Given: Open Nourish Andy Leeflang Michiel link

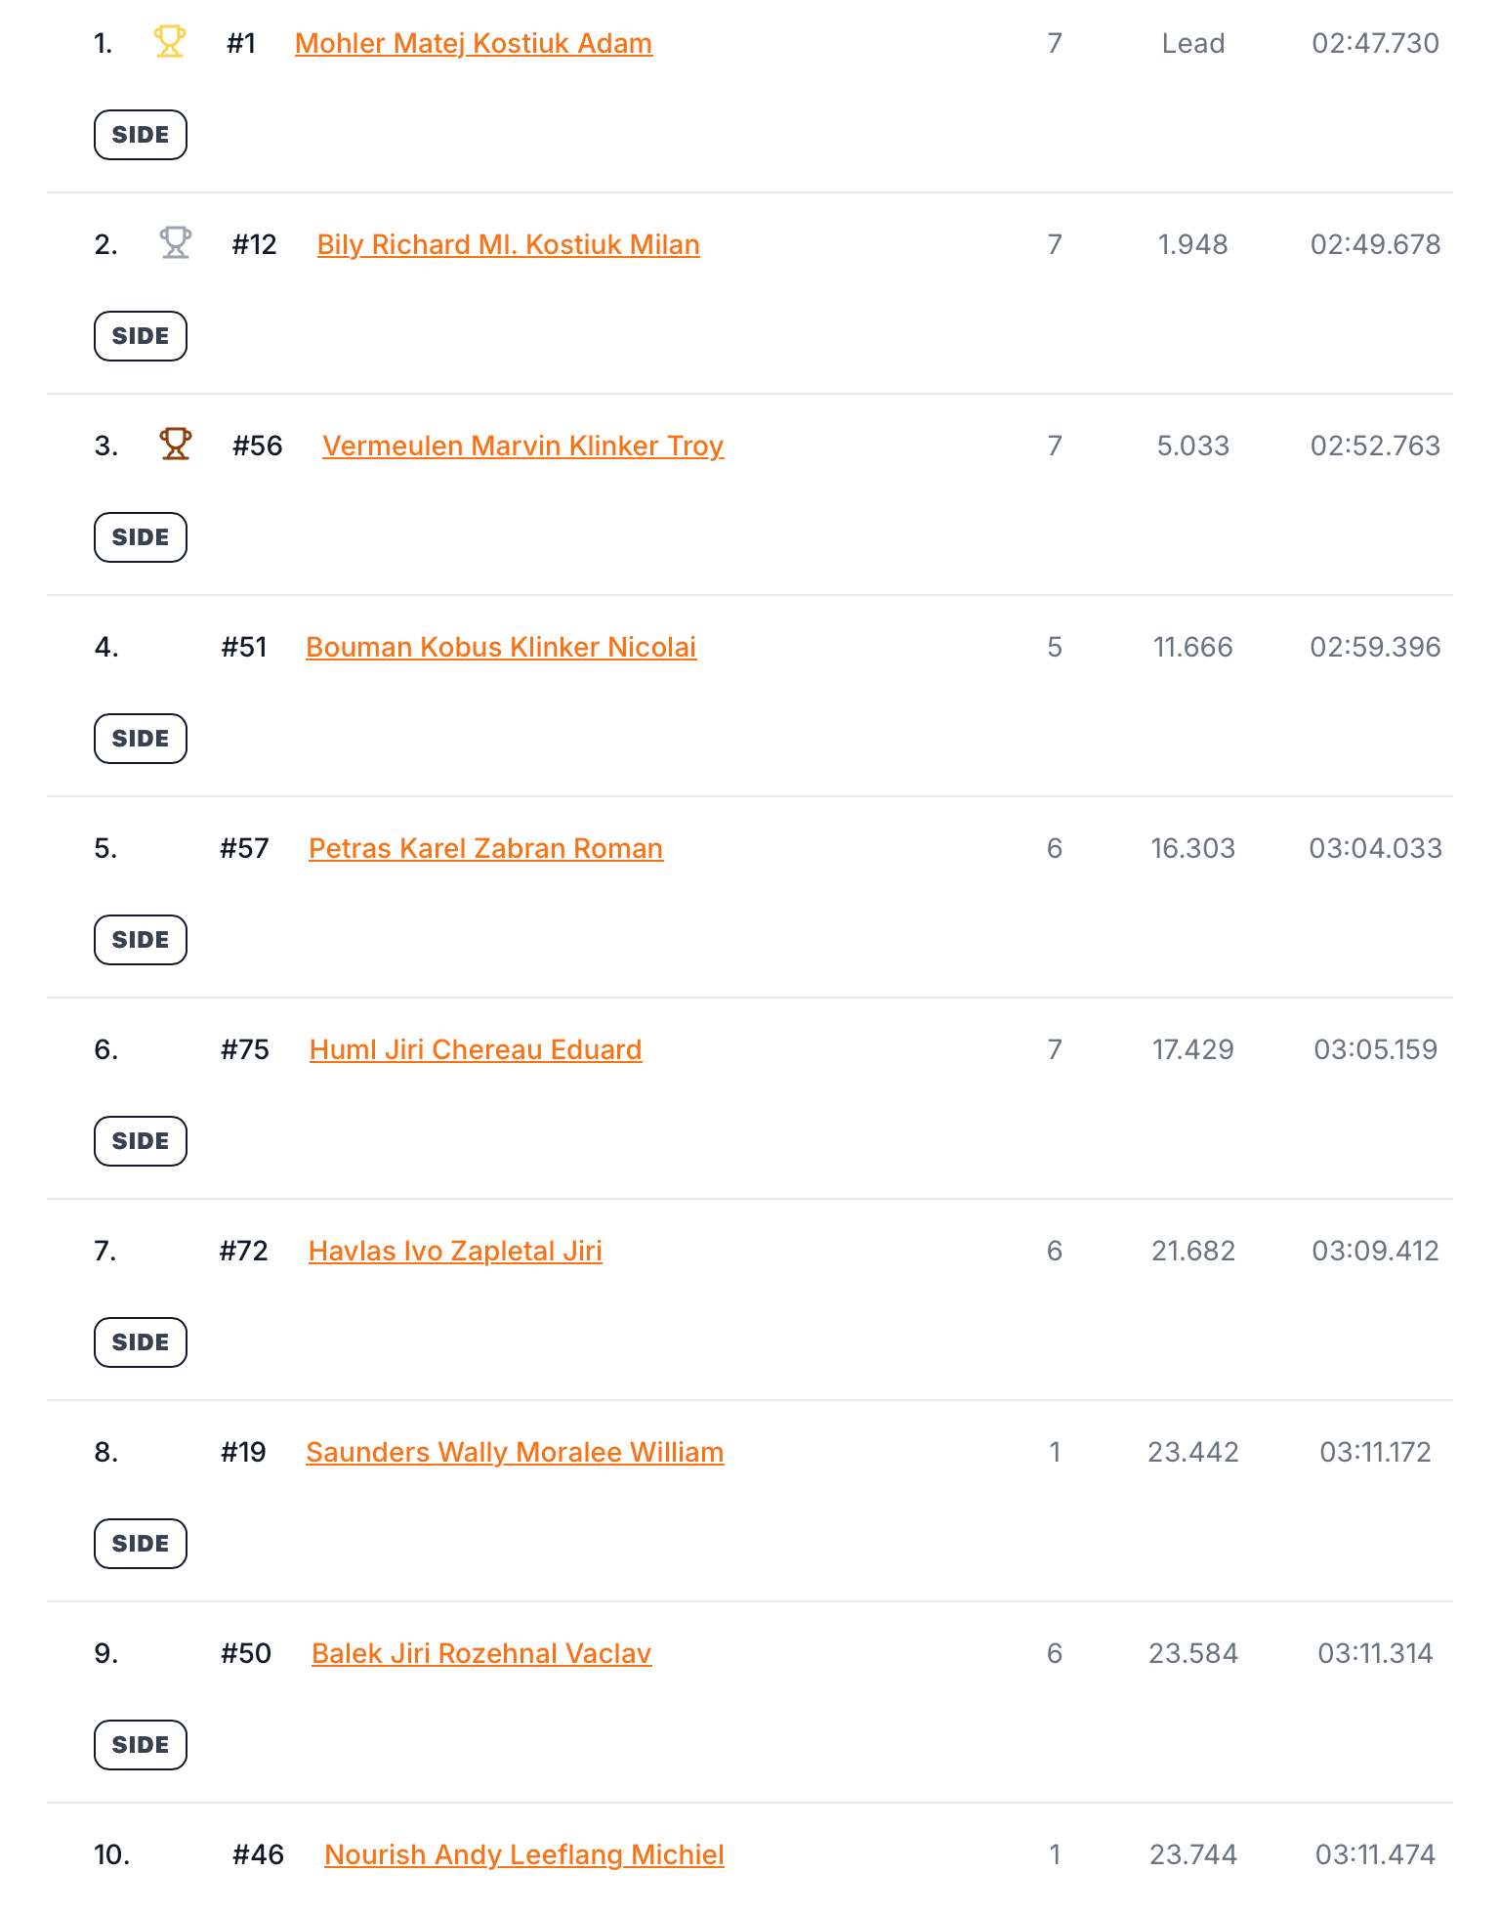Looking at the screenshot, I should [524, 1855].
